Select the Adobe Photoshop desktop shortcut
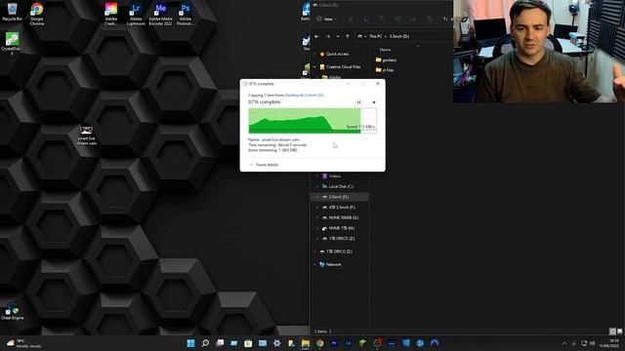625x351 pixels. pos(185,14)
